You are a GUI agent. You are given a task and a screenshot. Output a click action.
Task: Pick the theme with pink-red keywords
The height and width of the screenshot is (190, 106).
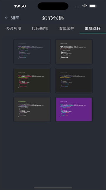[x=32, y=80]
